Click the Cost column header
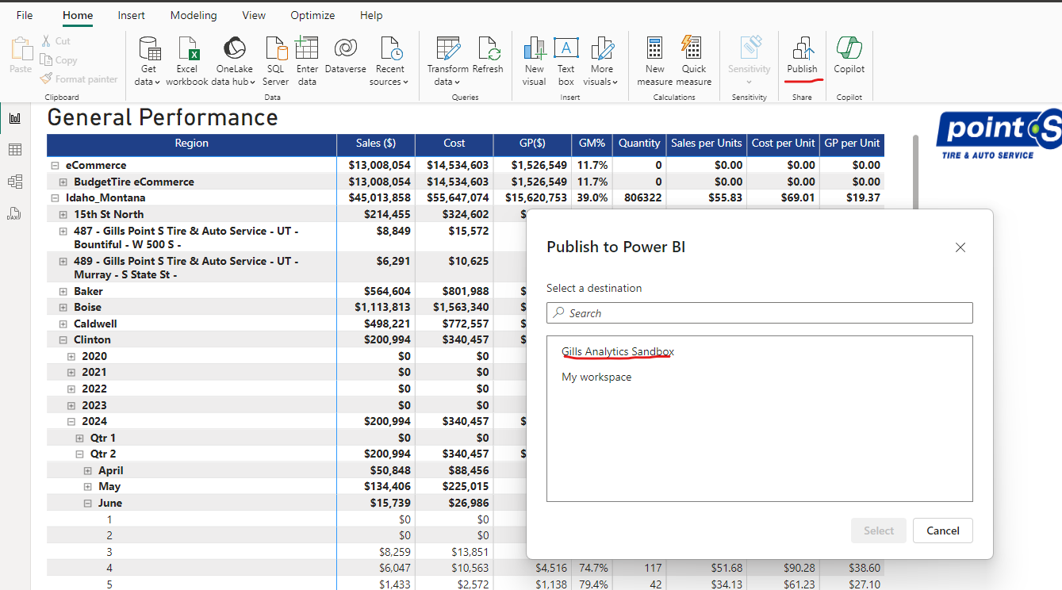The image size is (1062, 590). pyautogui.click(x=454, y=144)
